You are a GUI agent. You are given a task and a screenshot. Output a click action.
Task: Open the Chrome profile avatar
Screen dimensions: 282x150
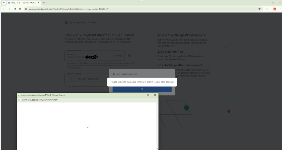(x=275, y=9)
